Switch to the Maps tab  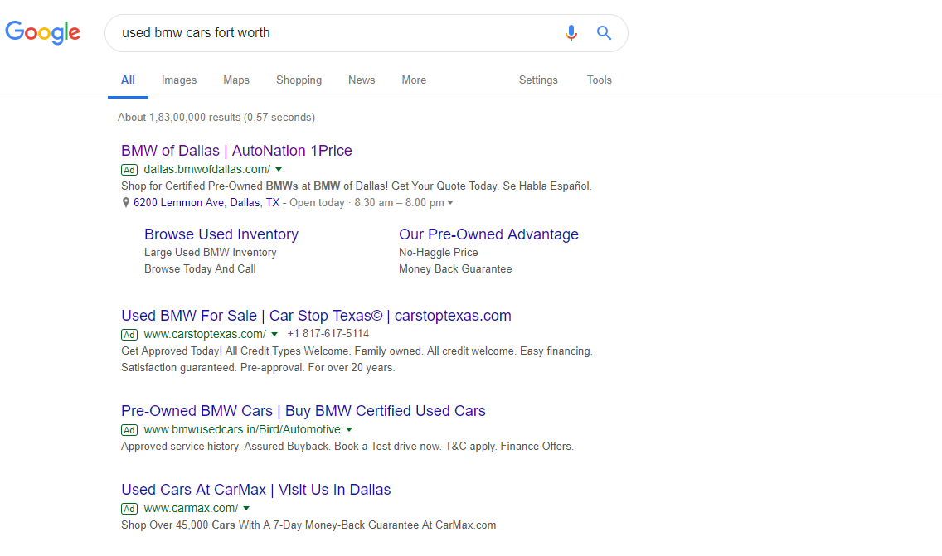[x=236, y=80]
